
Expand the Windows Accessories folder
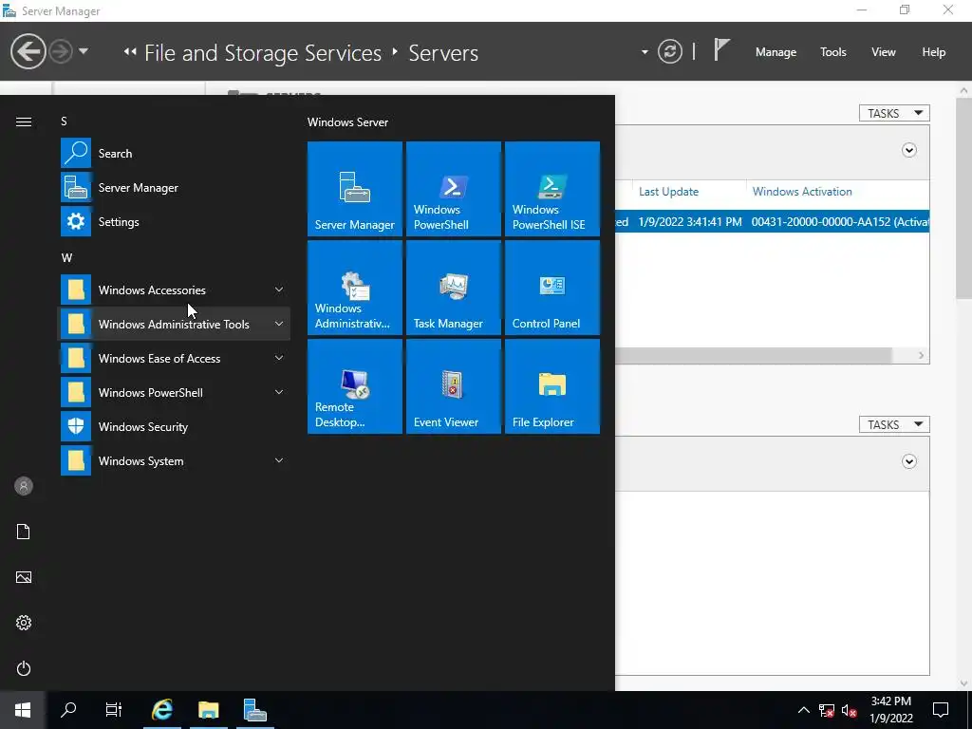[x=279, y=290]
